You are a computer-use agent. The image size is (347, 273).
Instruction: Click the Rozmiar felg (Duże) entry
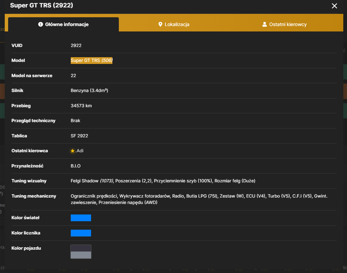point(235,181)
